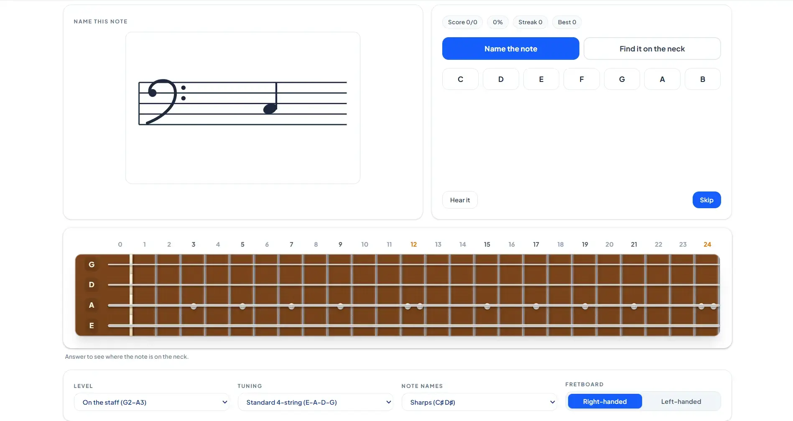
Task: Click the G string label on fretboard
Action: pyautogui.click(x=92, y=264)
